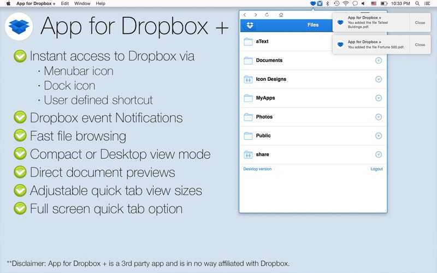This screenshot has height=273, width=437.
Task: Go to the home icon in popup toolbar
Action: 281,15
